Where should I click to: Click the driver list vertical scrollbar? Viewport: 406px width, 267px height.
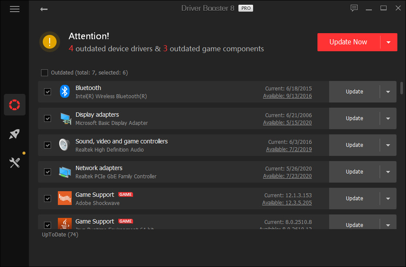click(402, 88)
